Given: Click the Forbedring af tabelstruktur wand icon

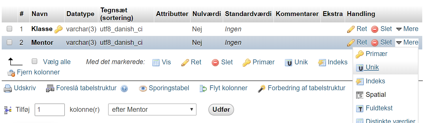Looking at the screenshot, I should click(x=262, y=89).
